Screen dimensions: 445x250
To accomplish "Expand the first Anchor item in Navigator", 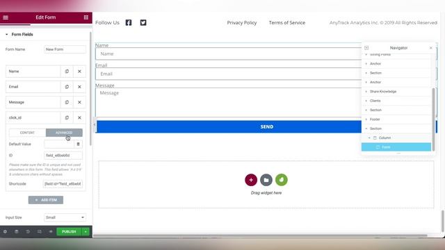I will 366,64.
